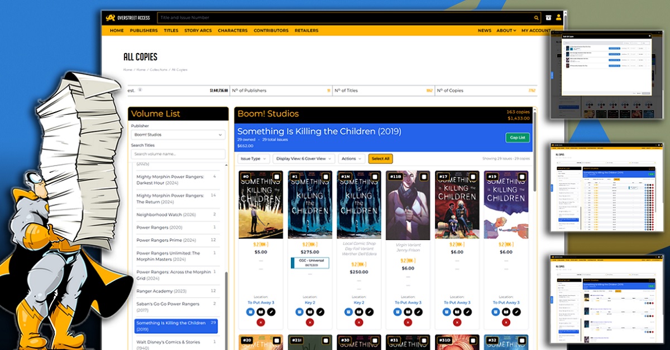Edit issue #1 with the pencil icon

pyautogui.click(x=320, y=311)
